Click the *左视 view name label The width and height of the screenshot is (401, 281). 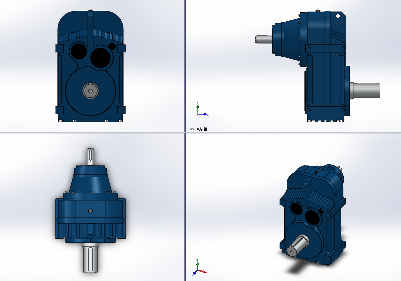coord(202,129)
